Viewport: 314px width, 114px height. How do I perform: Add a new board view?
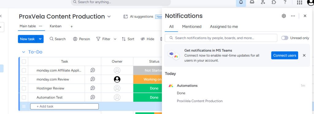click(x=71, y=26)
